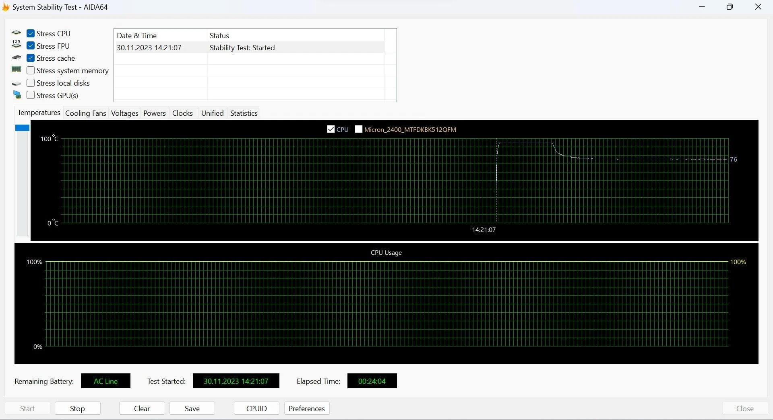
Task: Restore down the AIDA64 window
Action: (x=730, y=7)
